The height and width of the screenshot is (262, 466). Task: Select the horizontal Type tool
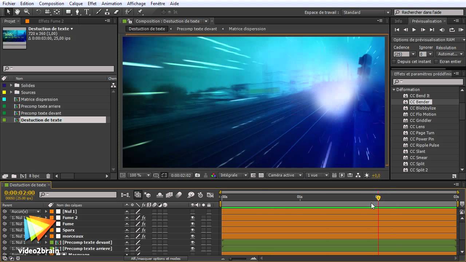pos(87,12)
